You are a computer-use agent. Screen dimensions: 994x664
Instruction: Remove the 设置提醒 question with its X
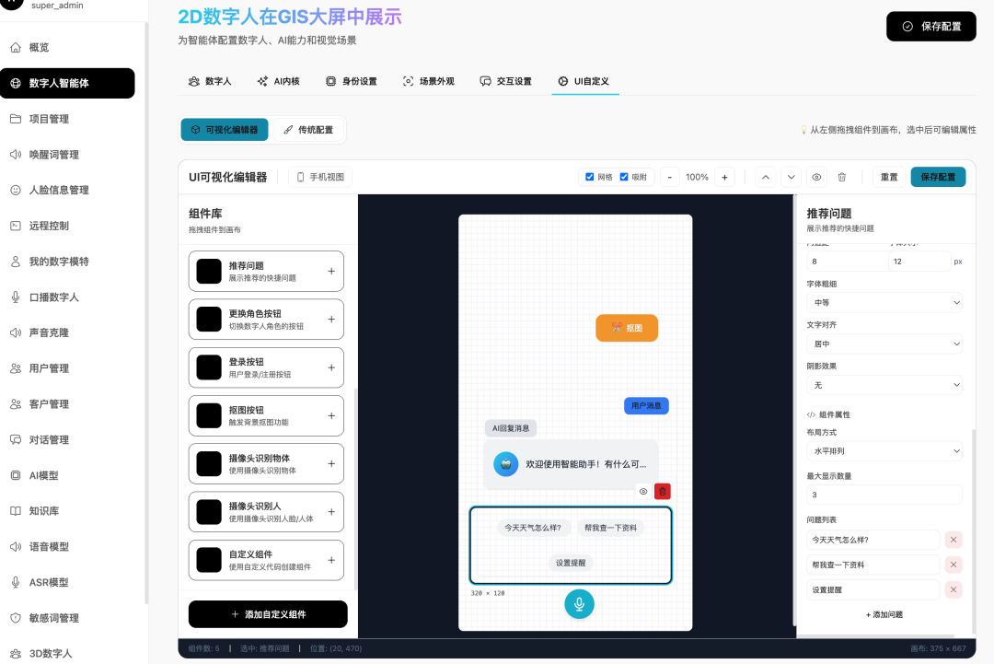tap(953, 589)
